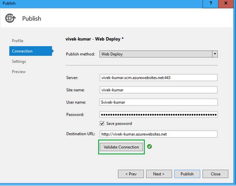The image size is (236, 186).
Task: Go to the next step with Next >
Action: click(x=159, y=174)
